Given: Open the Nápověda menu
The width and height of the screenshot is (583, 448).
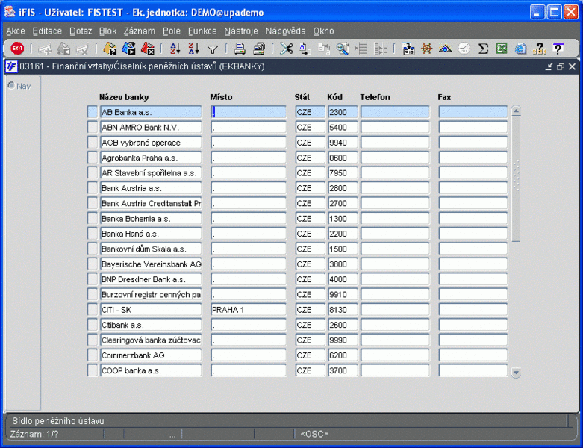Looking at the screenshot, I should click(x=286, y=31).
